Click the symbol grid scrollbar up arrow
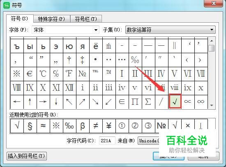 (212, 41)
